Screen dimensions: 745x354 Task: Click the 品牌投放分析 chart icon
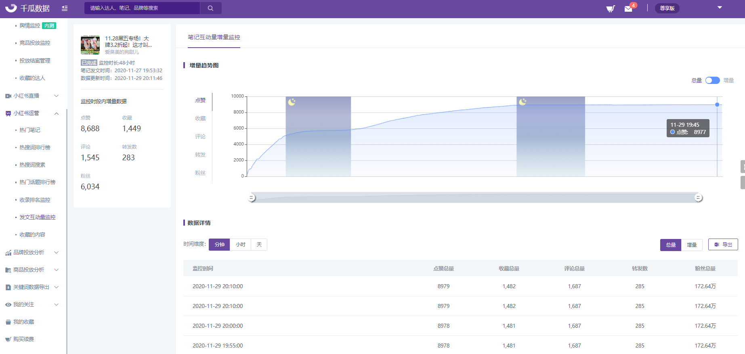click(x=8, y=253)
